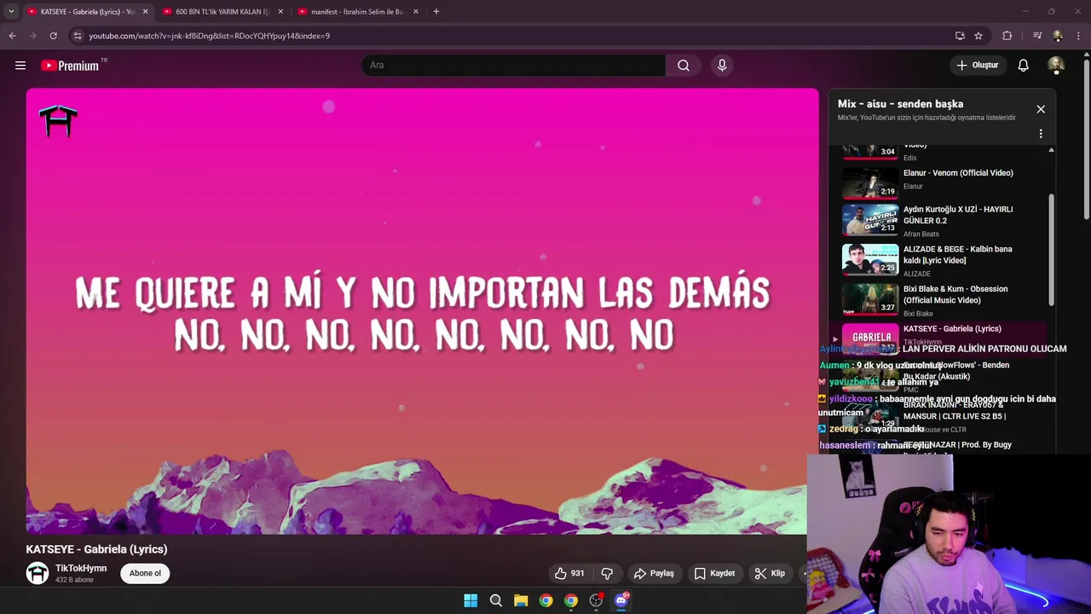Play Bixi Blake & Kum Obsession

click(x=941, y=300)
